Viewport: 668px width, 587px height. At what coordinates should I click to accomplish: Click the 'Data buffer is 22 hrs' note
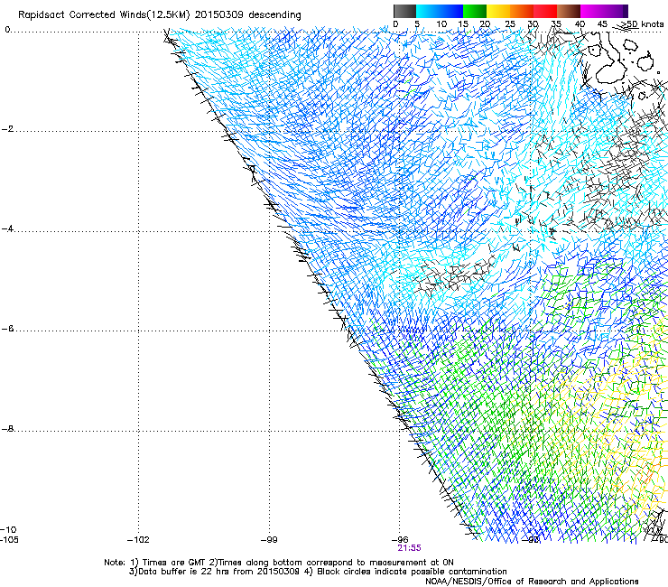click(318, 572)
